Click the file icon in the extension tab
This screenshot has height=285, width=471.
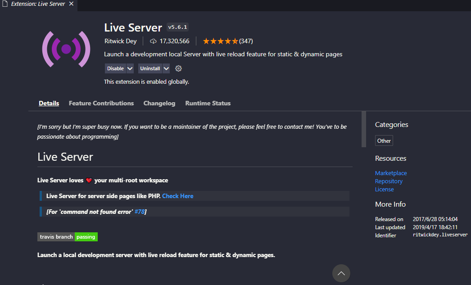coord(5,4)
